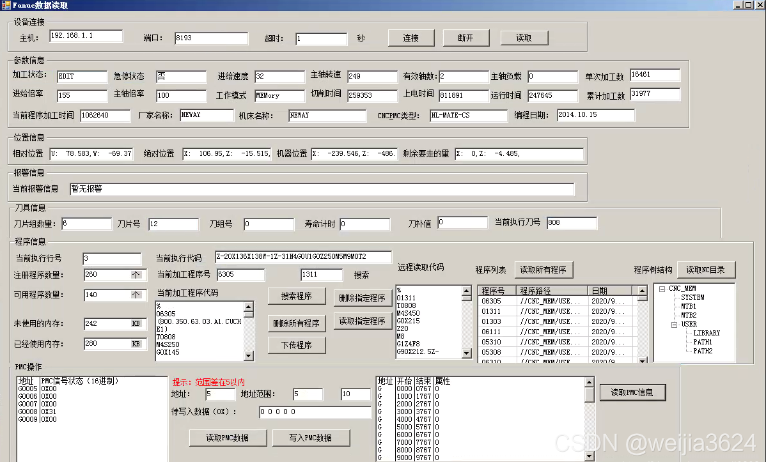Image resolution: width=766 pixels, height=462 pixels.
Task: Click 读取PMC数据 button
Action: click(x=227, y=438)
